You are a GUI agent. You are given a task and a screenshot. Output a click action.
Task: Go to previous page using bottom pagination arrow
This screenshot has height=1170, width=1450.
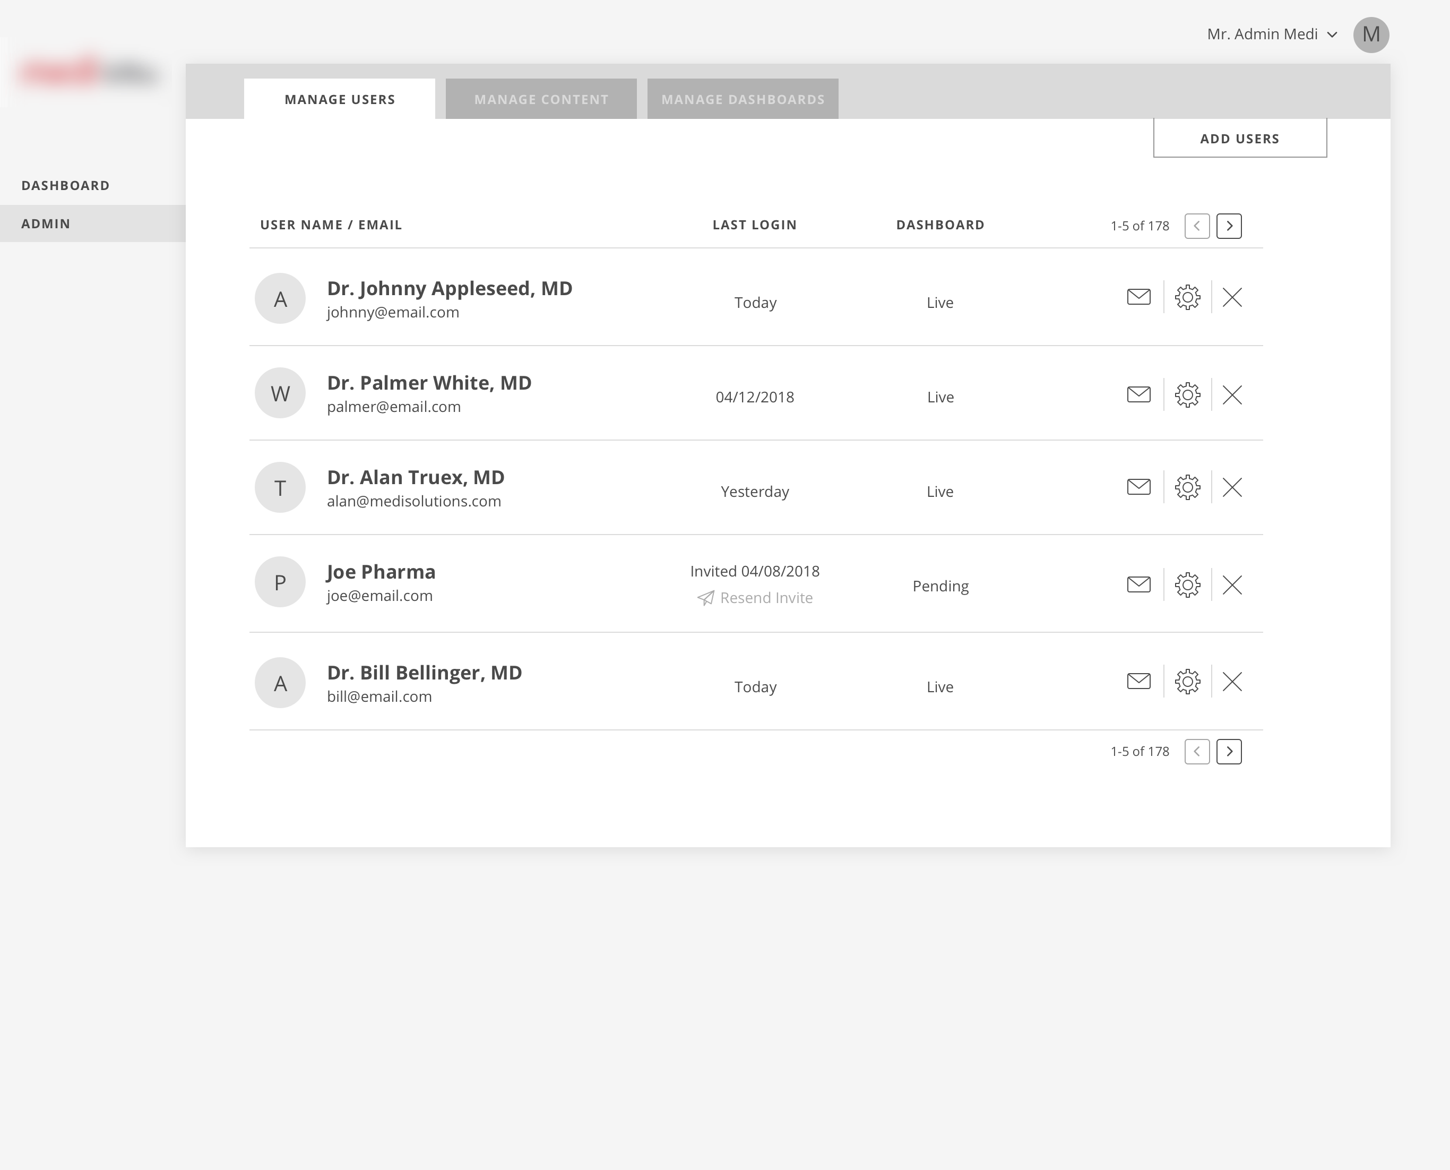coord(1197,752)
